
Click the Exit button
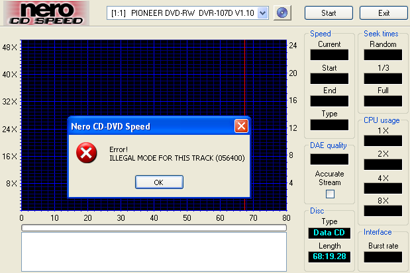point(384,13)
